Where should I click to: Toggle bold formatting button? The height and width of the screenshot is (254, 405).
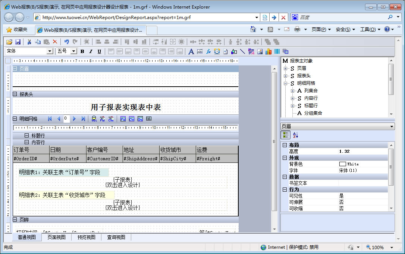point(82,52)
